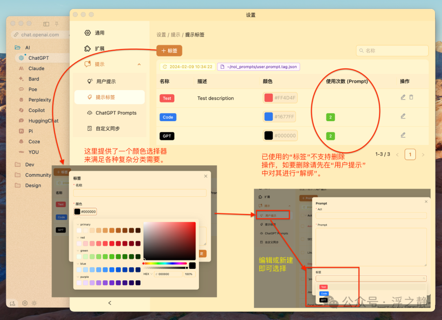Toggle the sidebar layout icon in chat window
The height and width of the screenshot is (320, 442).
pyautogui.click(x=46, y=24)
